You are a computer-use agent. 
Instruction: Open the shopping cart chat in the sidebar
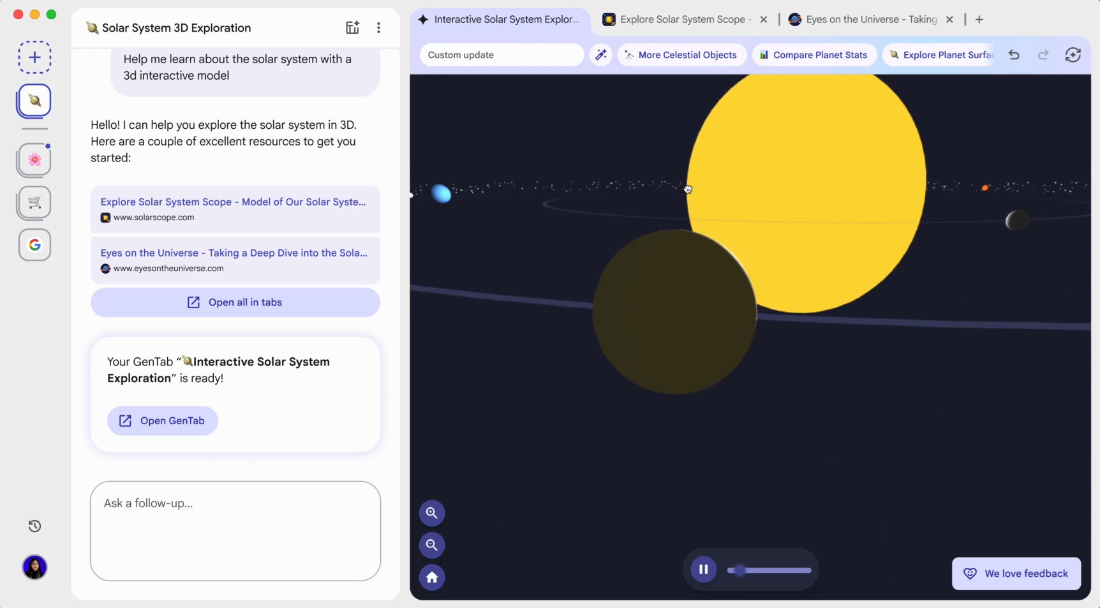pyautogui.click(x=34, y=203)
